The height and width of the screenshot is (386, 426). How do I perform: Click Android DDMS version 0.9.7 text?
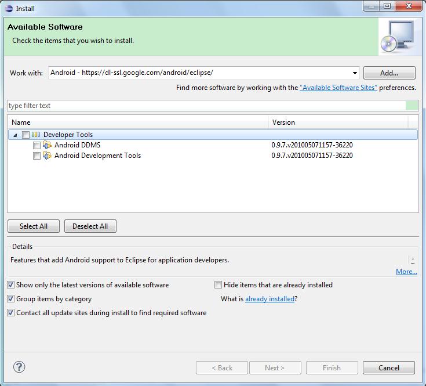click(x=312, y=145)
